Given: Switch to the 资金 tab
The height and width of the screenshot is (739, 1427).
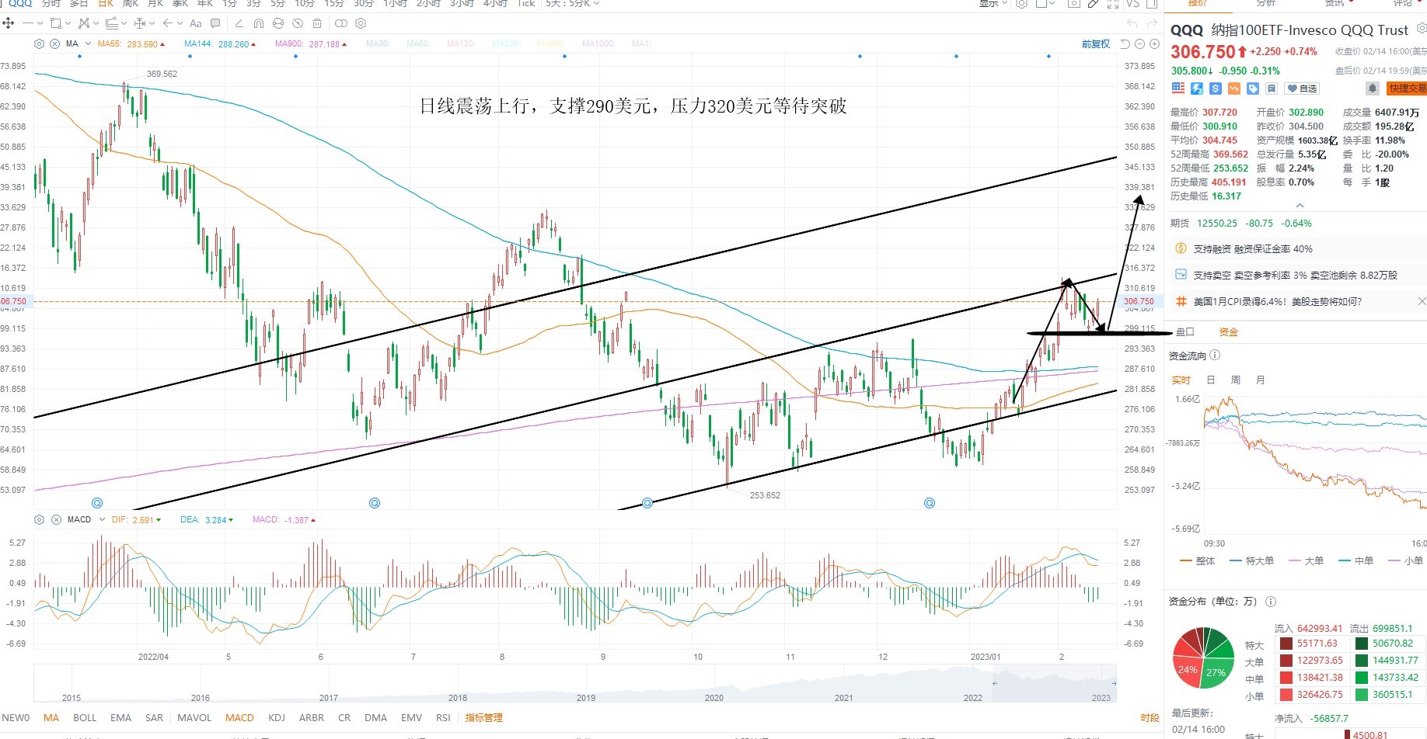Looking at the screenshot, I should pyautogui.click(x=1228, y=332).
